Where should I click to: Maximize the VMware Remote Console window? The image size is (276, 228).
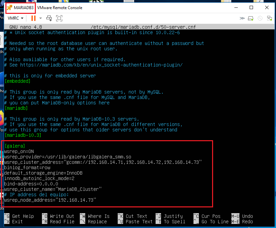click(251, 7)
